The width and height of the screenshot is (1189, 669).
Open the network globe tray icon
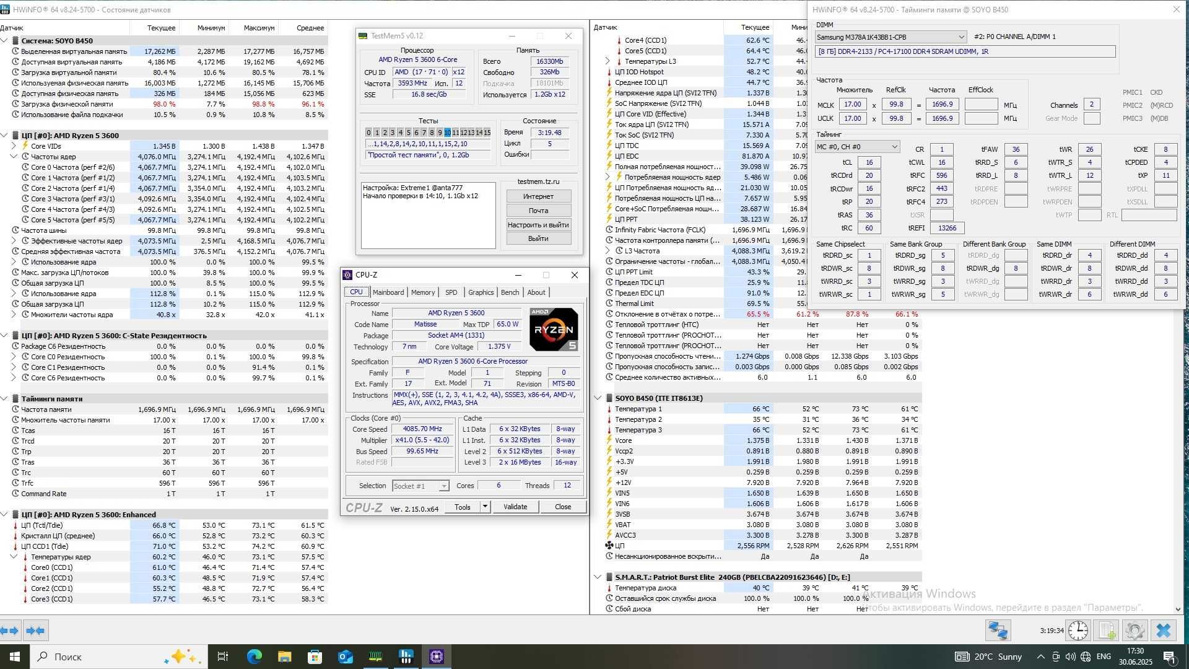tap(1086, 657)
